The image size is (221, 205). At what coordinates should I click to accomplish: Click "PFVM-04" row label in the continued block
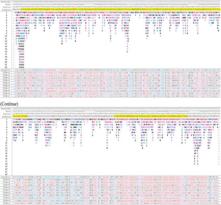click(7, 187)
